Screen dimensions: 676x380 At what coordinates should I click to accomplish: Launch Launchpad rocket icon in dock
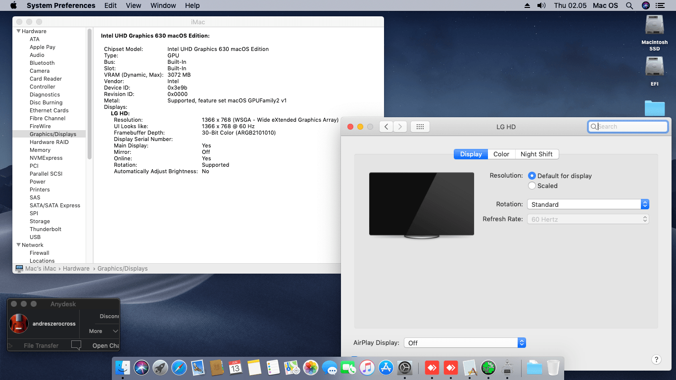pos(160,368)
